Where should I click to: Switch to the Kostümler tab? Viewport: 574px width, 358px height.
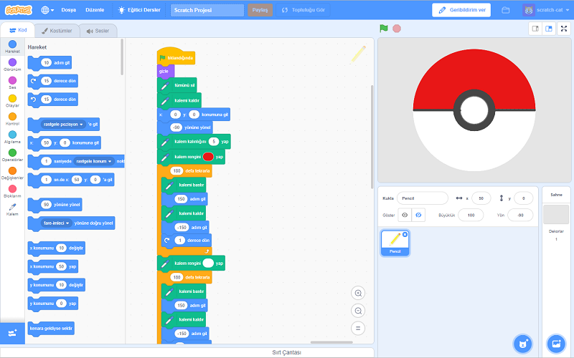57,31
